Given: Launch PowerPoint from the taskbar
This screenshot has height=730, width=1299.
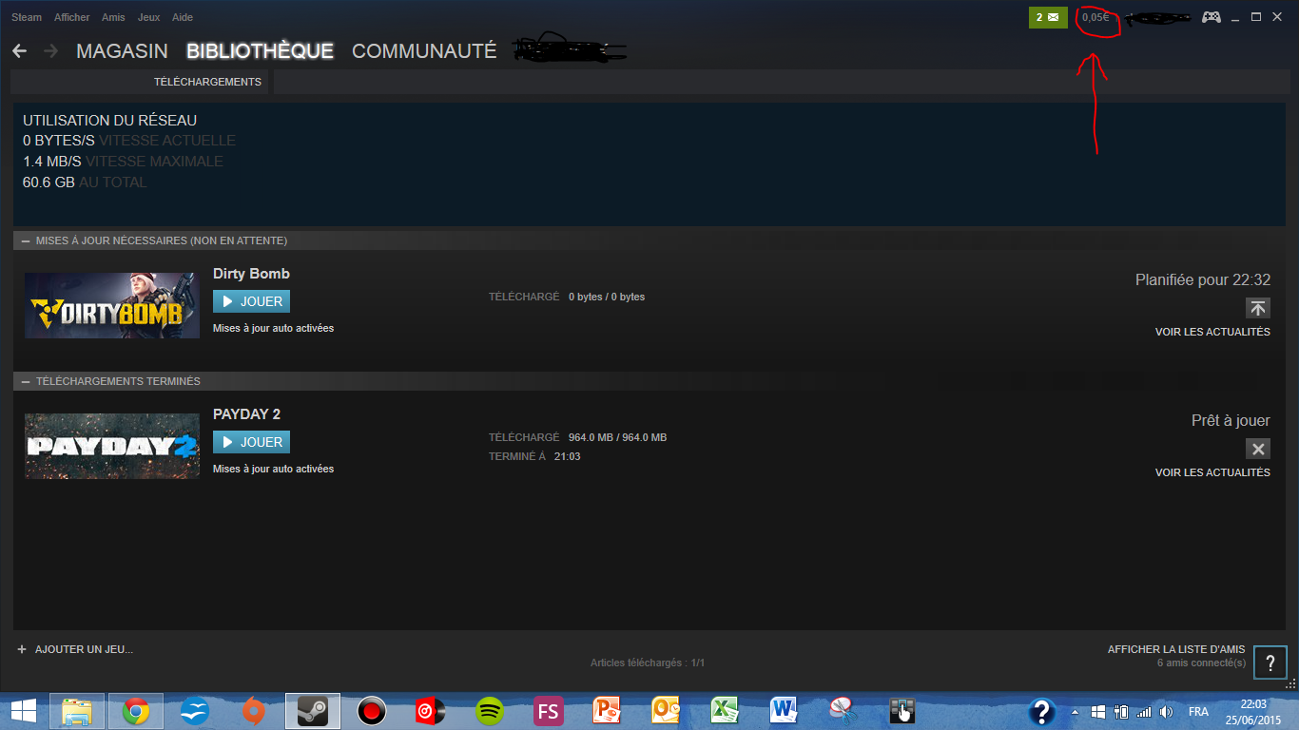Looking at the screenshot, I should coord(607,710).
